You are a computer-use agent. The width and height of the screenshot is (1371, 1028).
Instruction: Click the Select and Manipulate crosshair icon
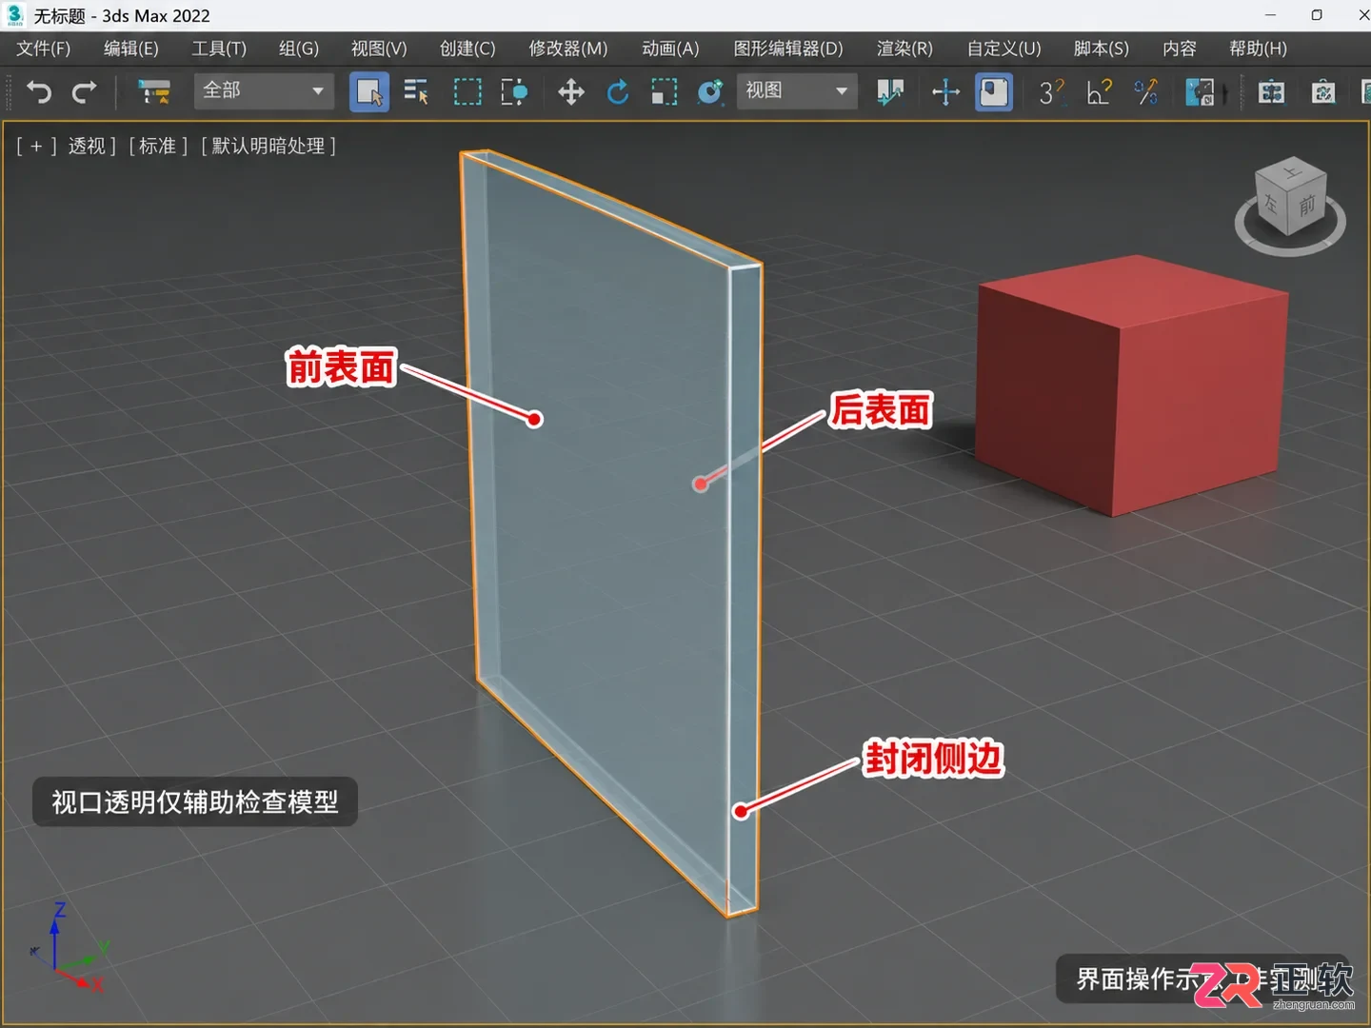(945, 91)
